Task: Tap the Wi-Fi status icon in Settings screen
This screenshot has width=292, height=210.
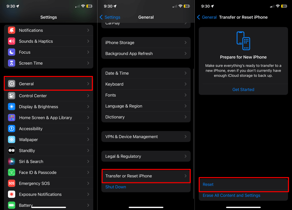Action: click(83, 6)
